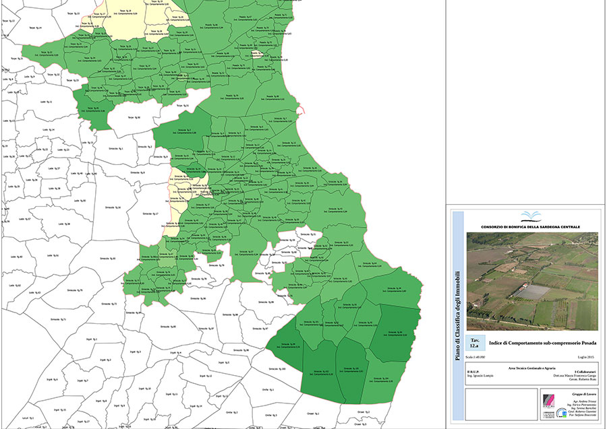Select the 'Tav. 12.a' sheet number box
The image size is (607, 429).
click(x=475, y=343)
